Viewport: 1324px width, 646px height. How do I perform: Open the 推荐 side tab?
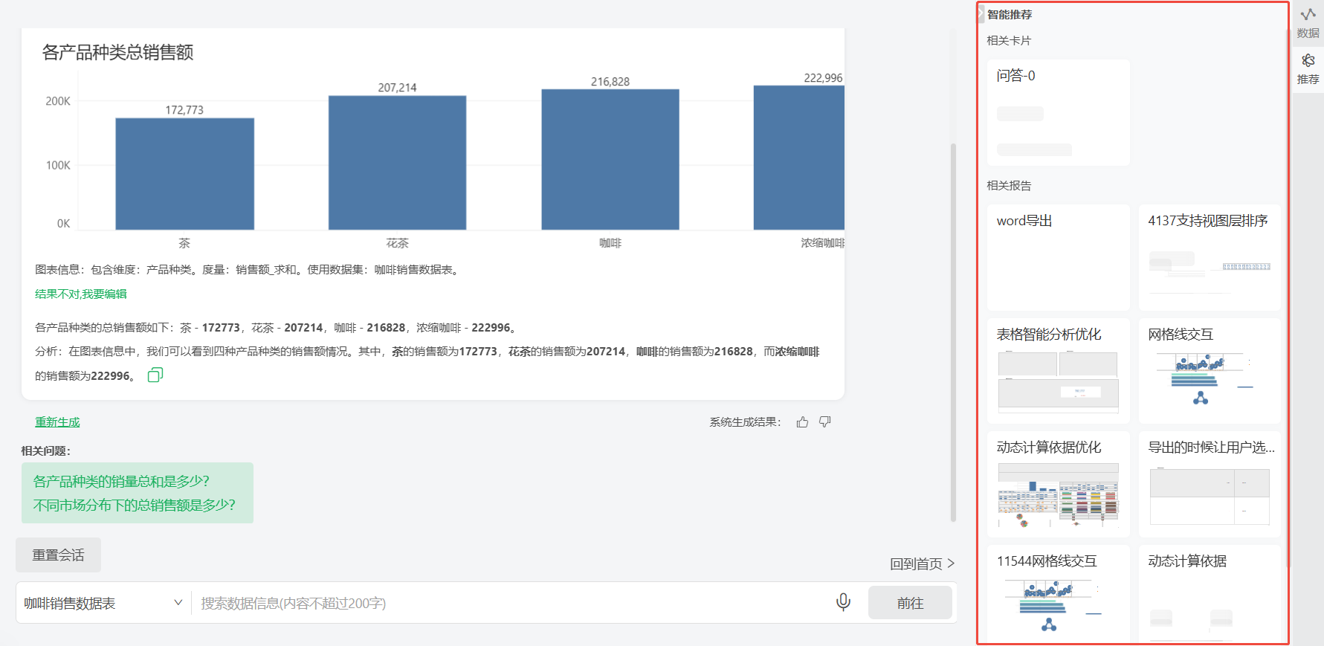[1308, 69]
